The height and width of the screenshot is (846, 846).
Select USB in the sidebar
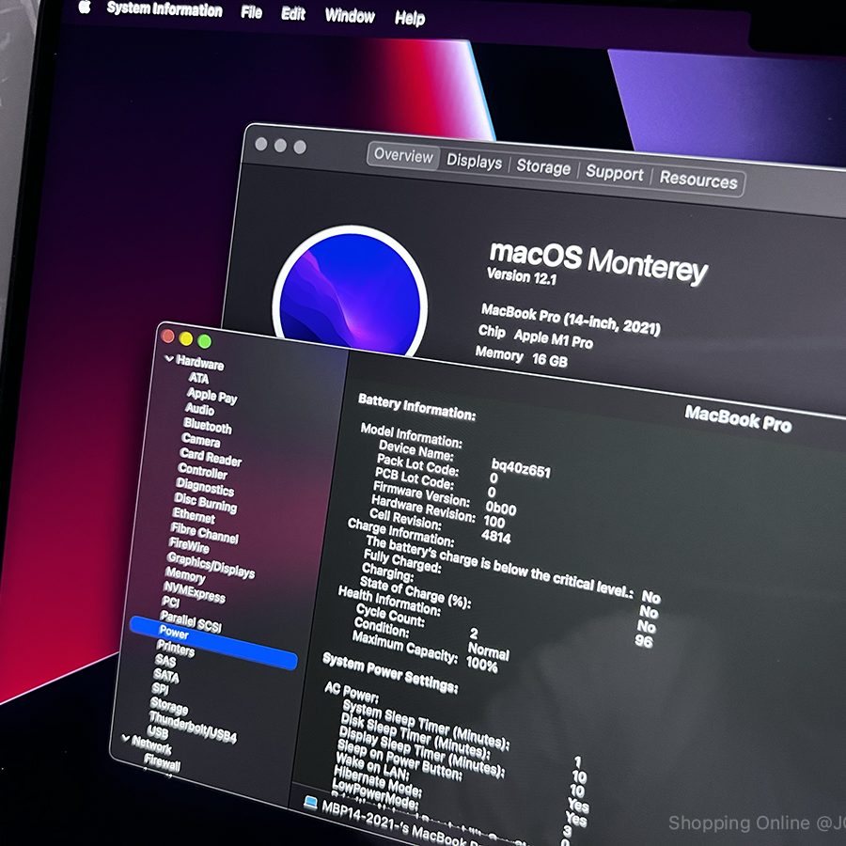point(158,732)
